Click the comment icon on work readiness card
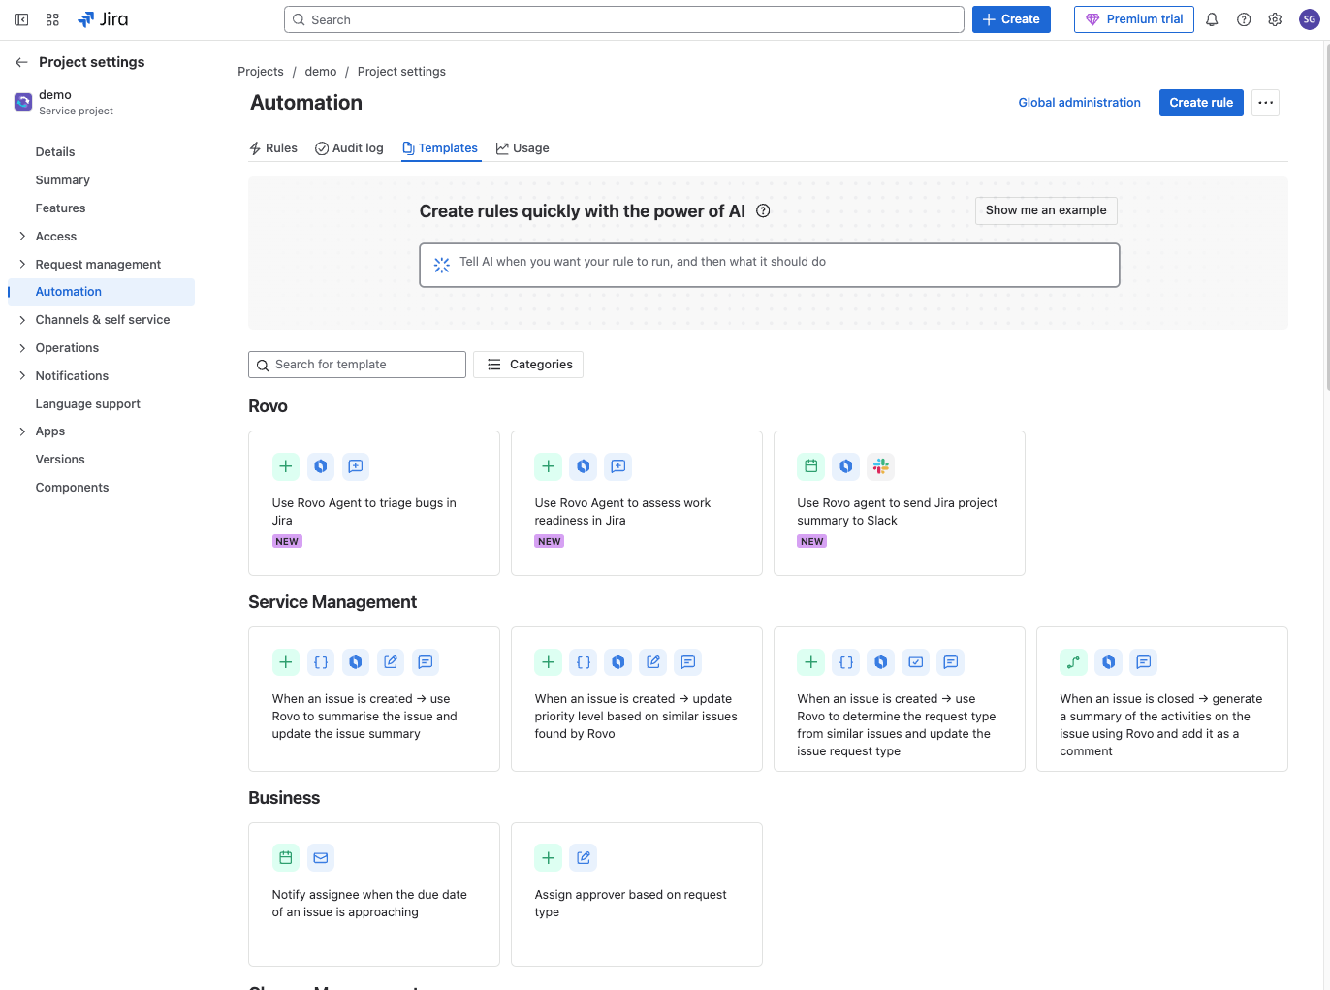 618,466
